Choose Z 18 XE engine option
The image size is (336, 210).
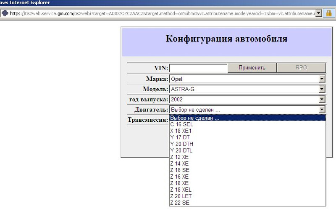tap(247, 183)
